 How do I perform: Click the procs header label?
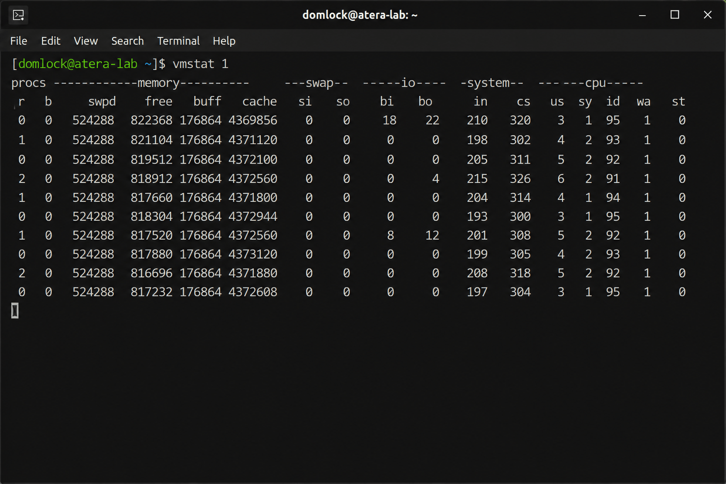point(28,83)
